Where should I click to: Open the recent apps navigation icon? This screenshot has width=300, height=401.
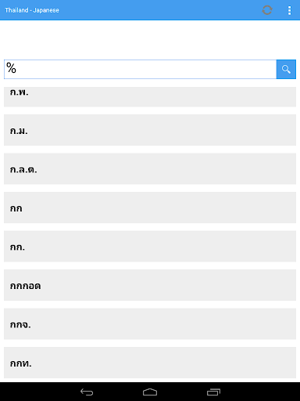click(x=213, y=392)
